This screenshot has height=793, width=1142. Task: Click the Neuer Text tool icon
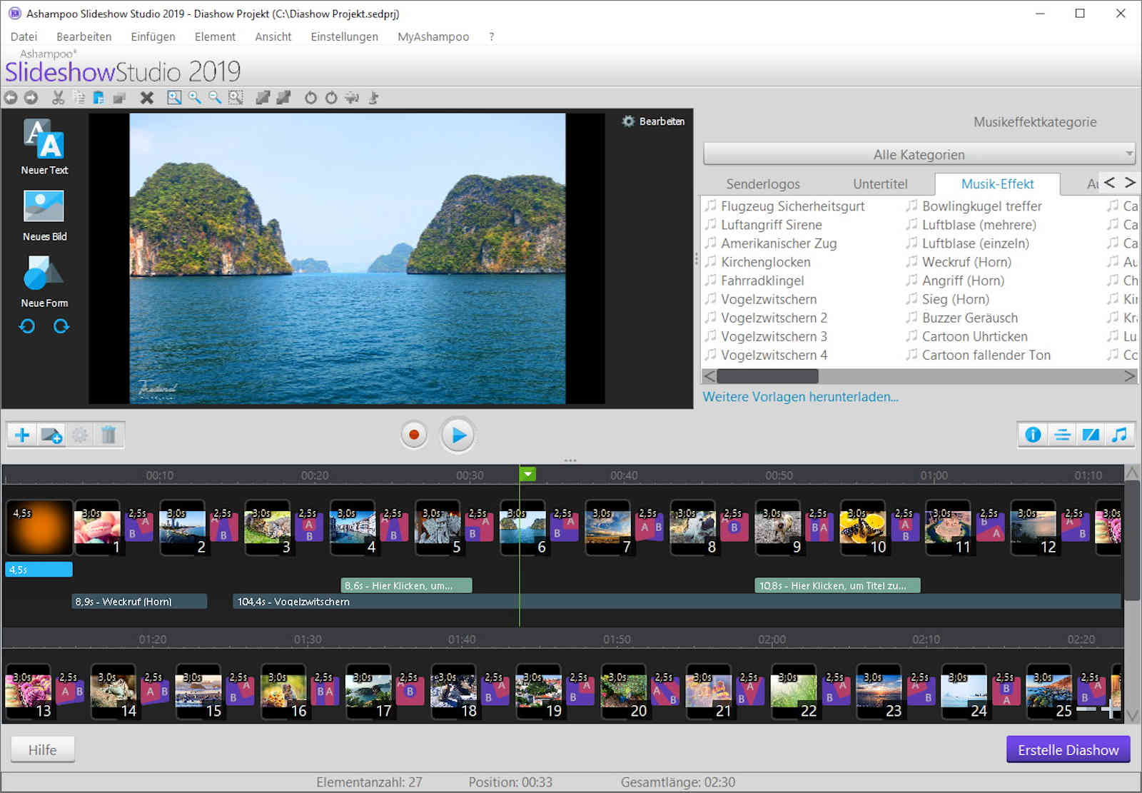pos(44,139)
